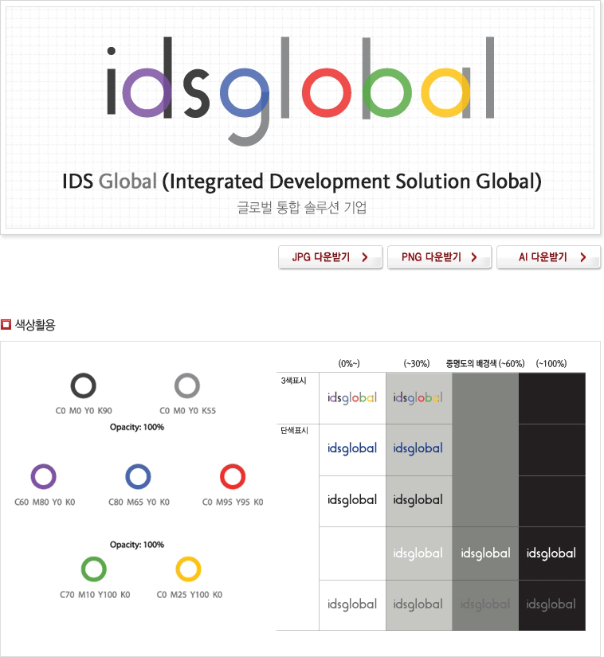Click the (0%~) column header

click(349, 363)
